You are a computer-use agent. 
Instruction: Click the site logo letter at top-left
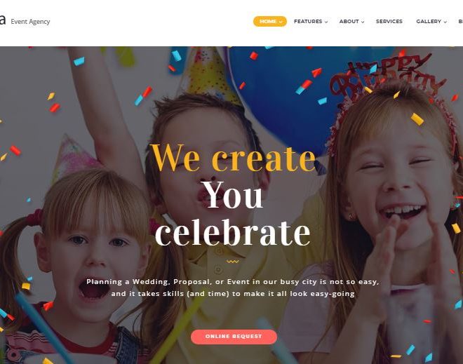pos(3,20)
